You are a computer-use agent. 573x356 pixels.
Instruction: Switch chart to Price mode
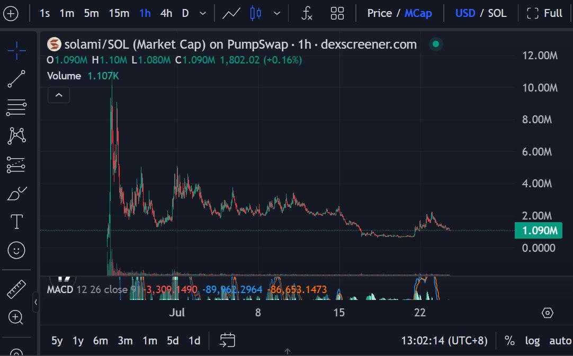pyautogui.click(x=379, y=14)
